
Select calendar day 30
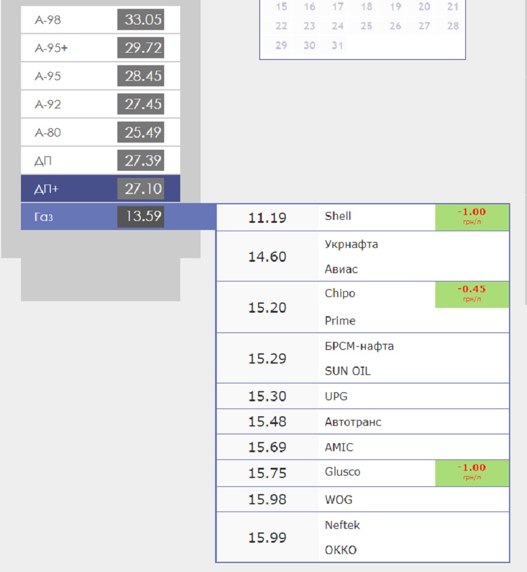(x=310, y=46)
